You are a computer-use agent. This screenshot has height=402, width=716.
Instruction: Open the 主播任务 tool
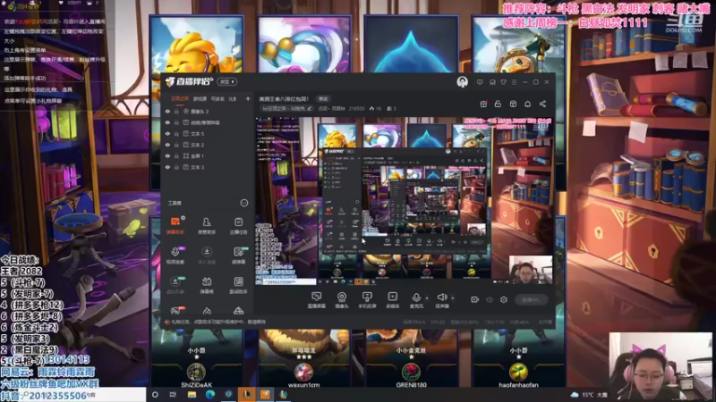tap(238, 226)
